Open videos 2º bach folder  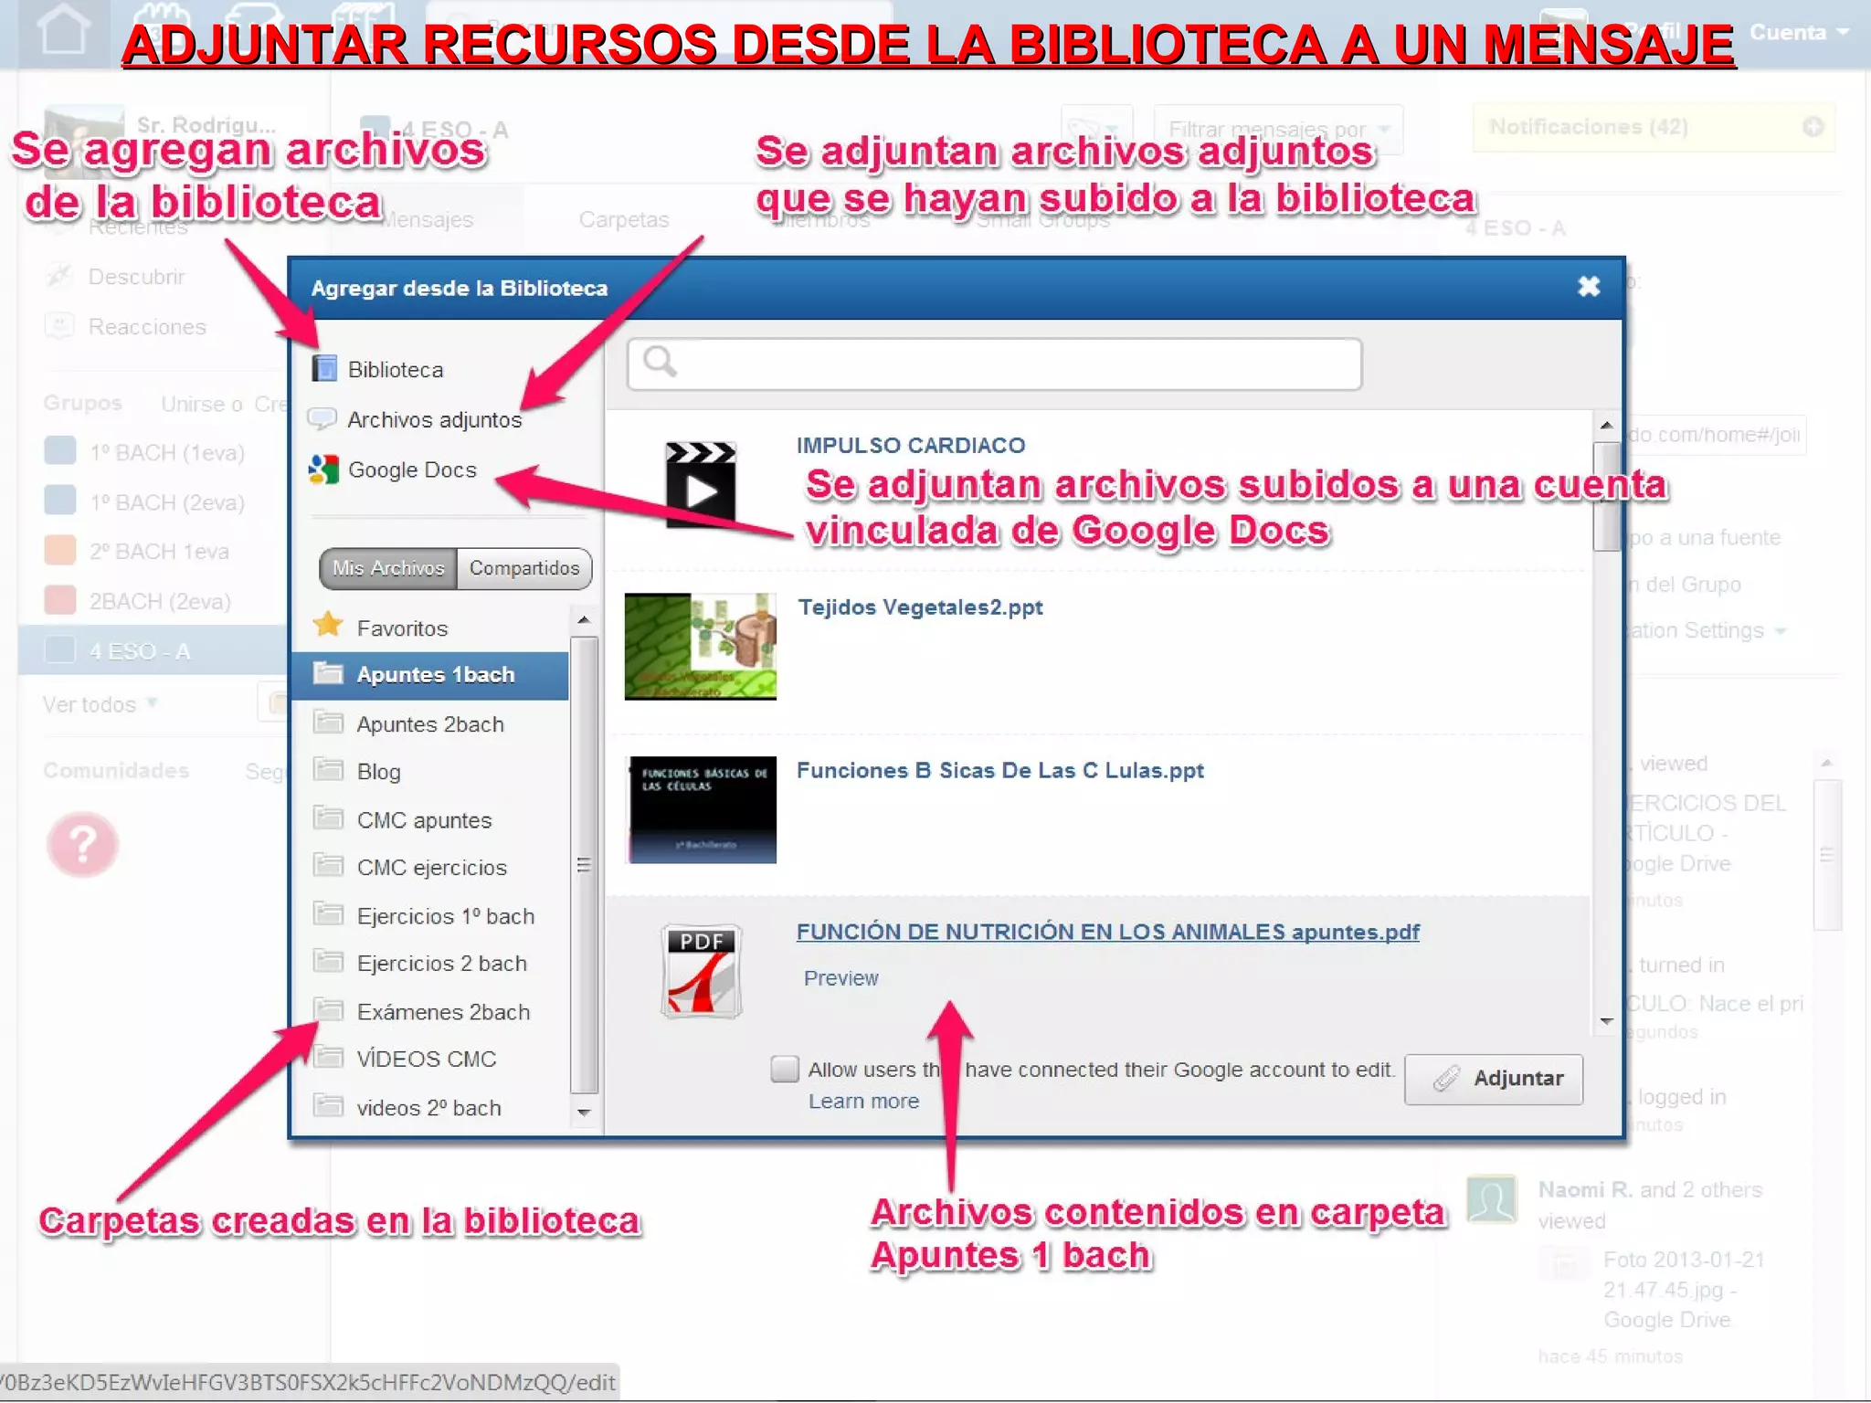tap(407, 1107)
